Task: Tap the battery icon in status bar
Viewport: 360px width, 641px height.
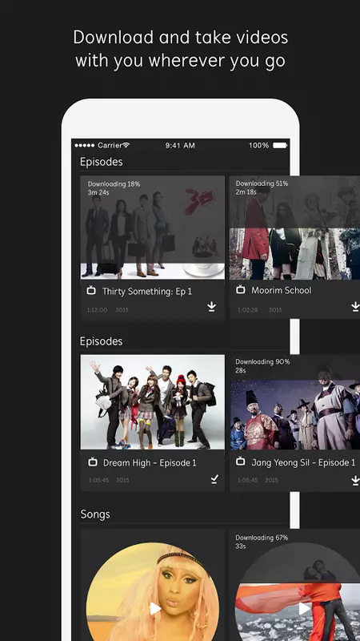Action: [280, 146]
